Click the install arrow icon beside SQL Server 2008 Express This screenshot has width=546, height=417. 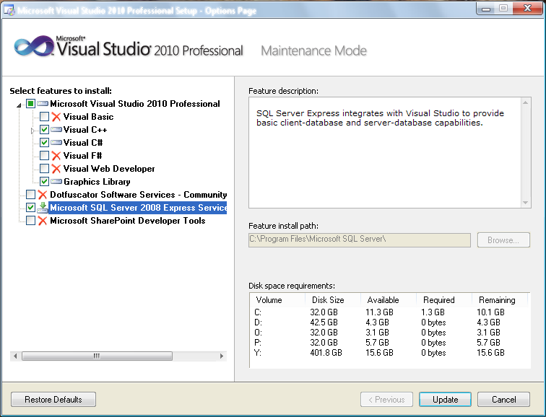(43, 208)
